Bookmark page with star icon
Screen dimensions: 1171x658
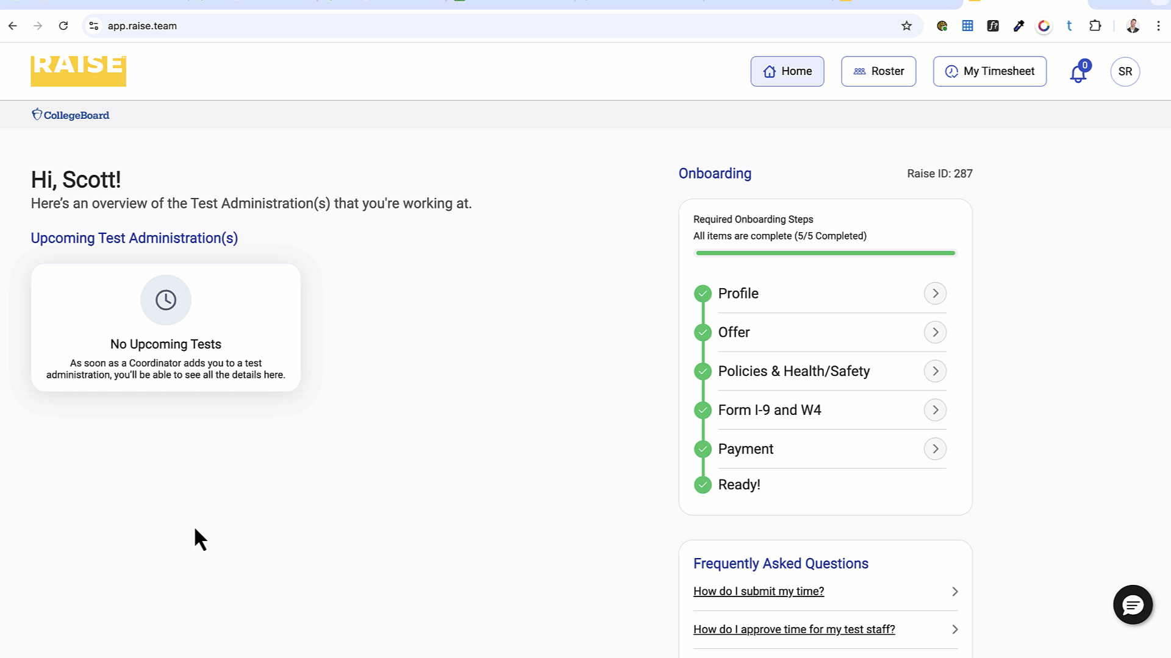tap(906, 26)
